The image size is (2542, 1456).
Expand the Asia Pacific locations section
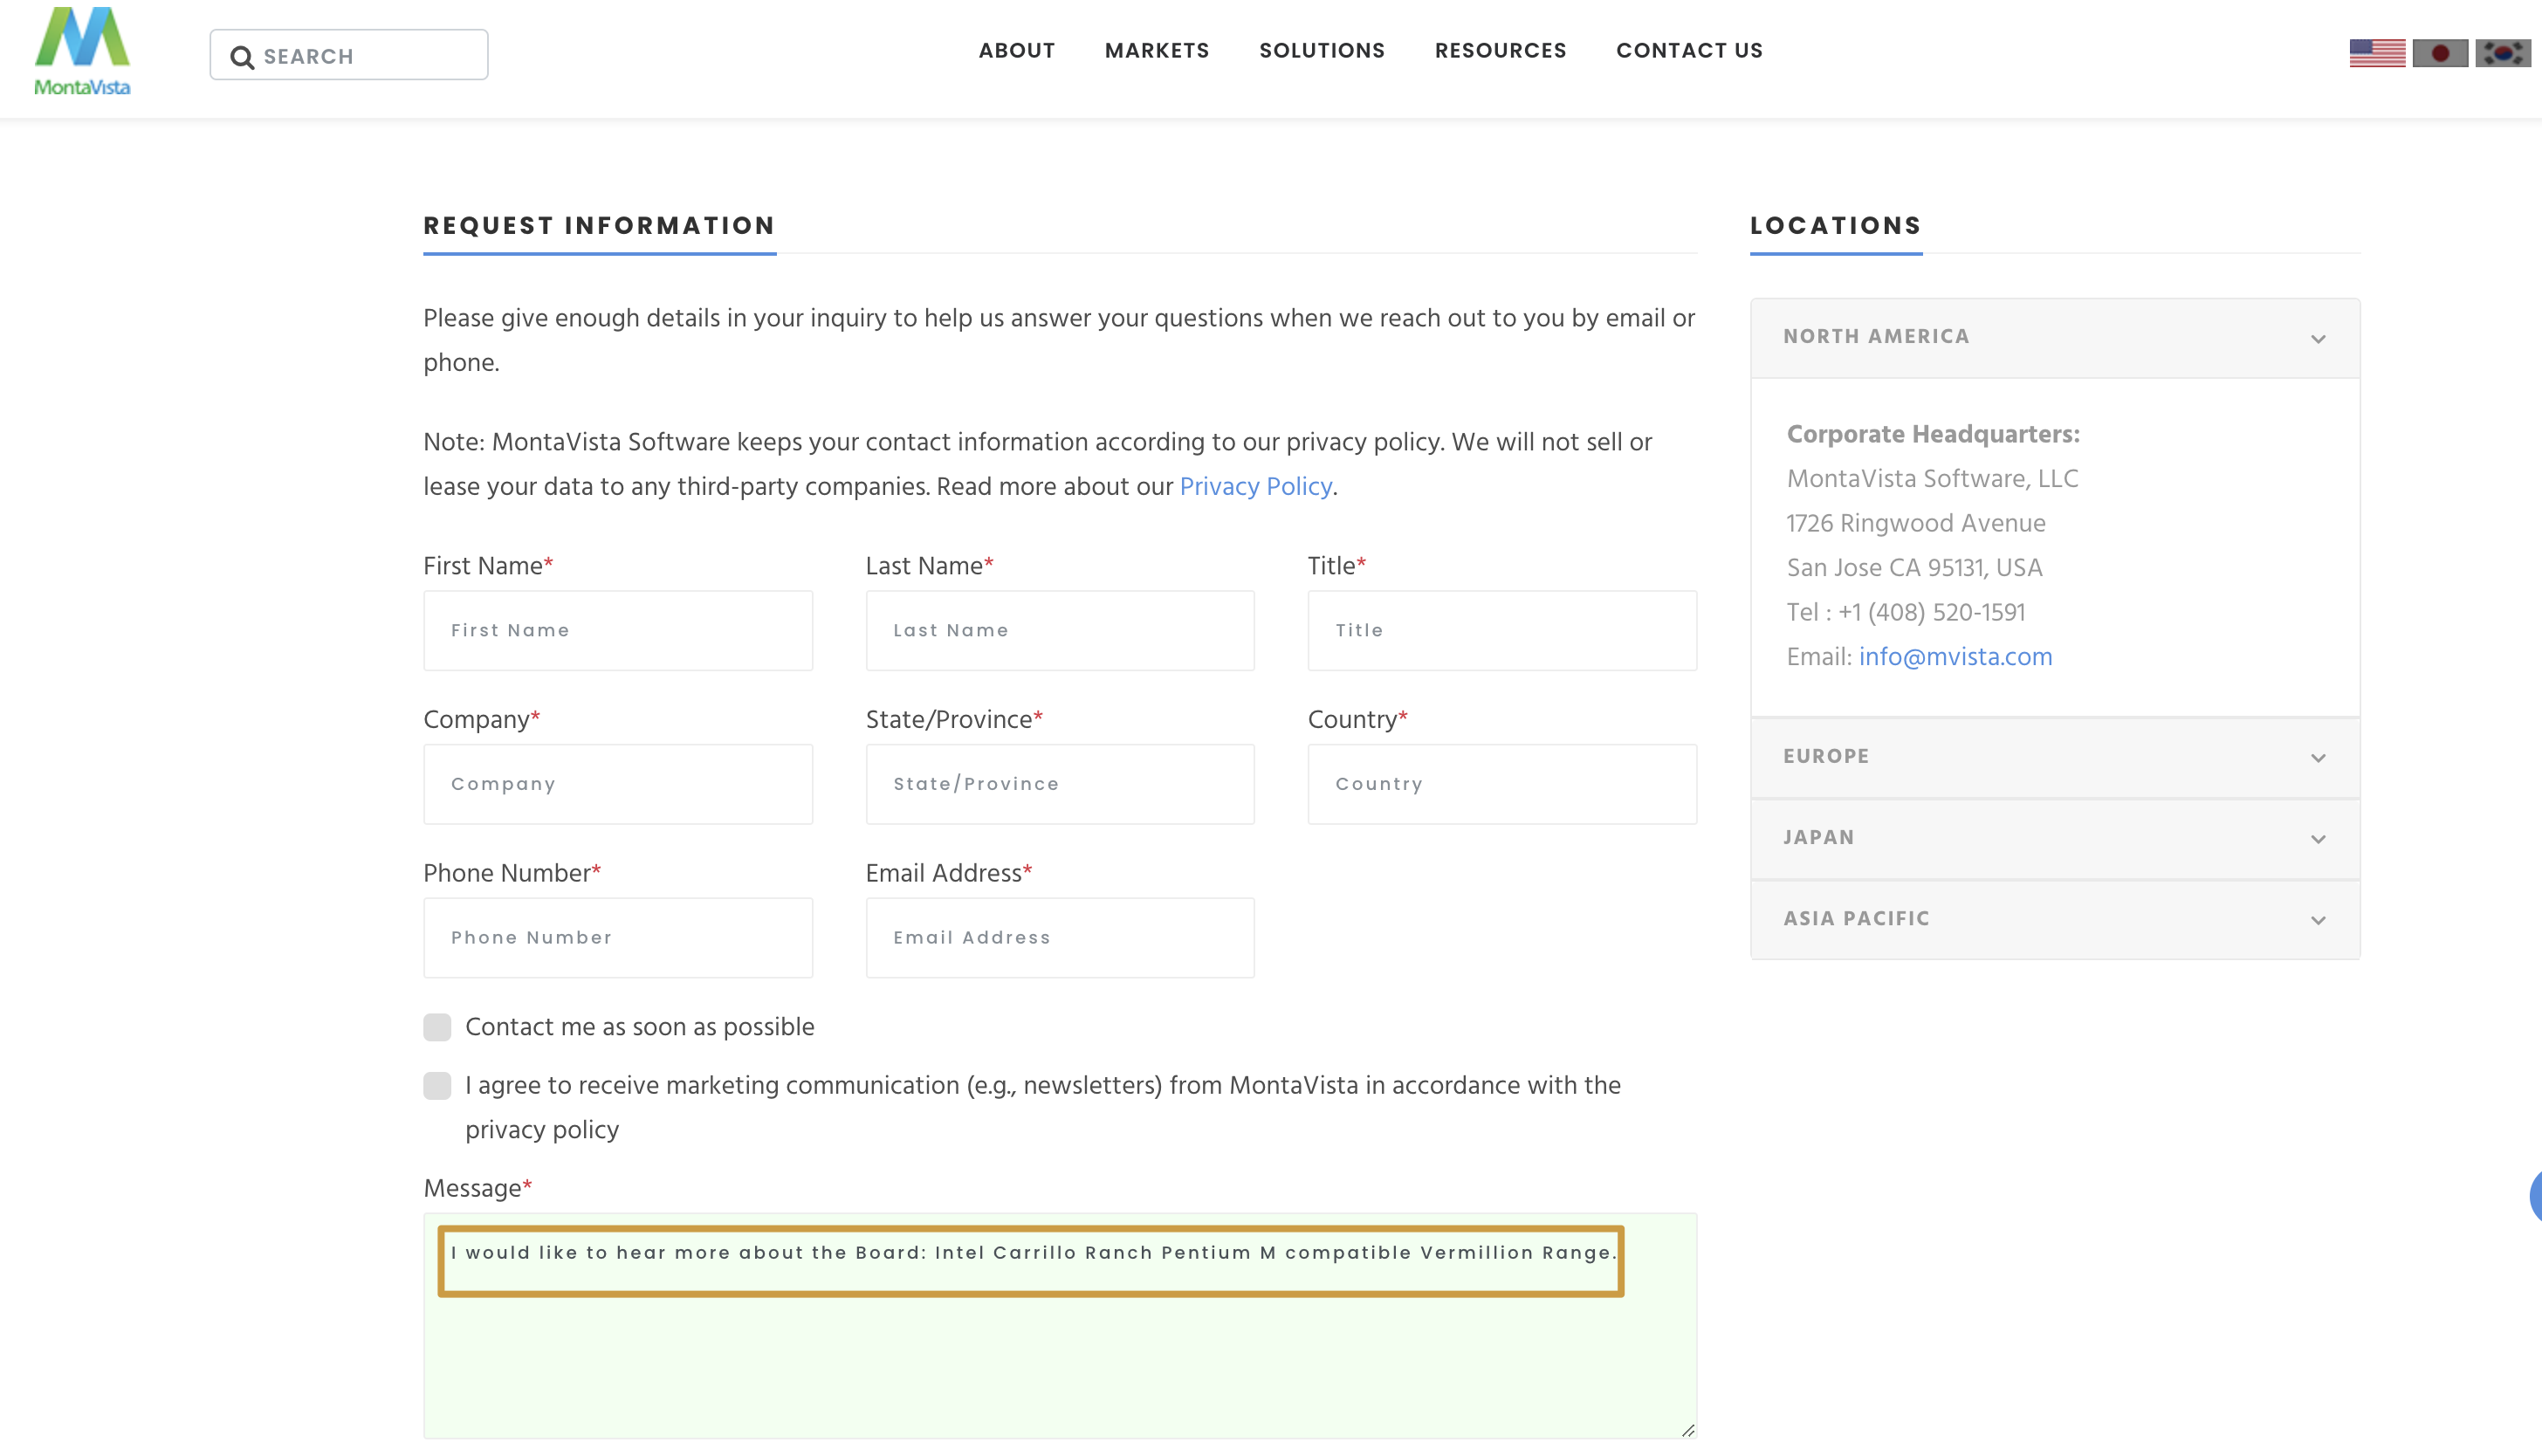tap(2054, 919)
